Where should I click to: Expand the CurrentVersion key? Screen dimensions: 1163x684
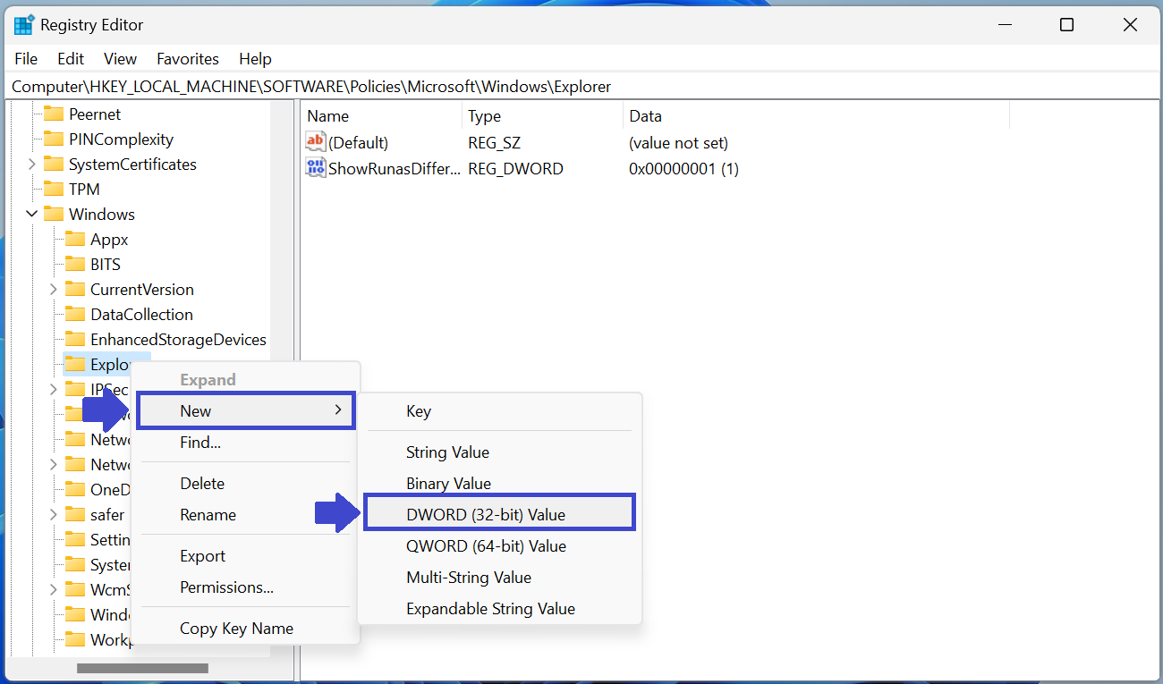point(54,289)
